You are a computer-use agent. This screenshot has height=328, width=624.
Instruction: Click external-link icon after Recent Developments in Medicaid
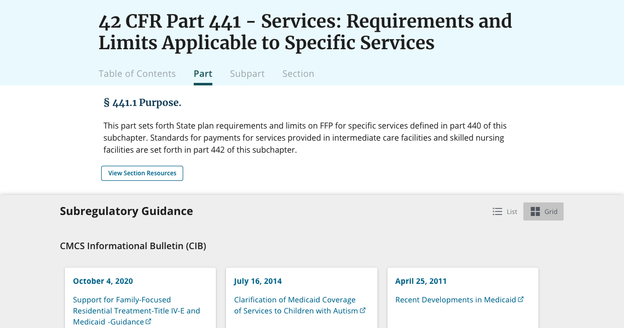pyautogui.click(x=521, y=299)
